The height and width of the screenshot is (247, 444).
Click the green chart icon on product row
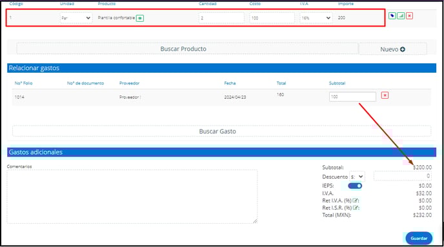click(x=401, y=16)
